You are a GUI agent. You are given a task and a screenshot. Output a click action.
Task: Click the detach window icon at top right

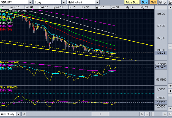[170, 2]
